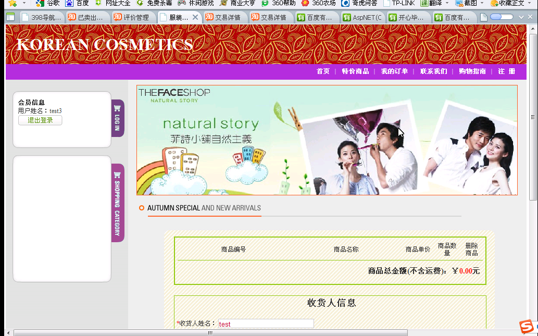Viewport: 538px width, 336px height.
Task: Open the 购物指南 link
Action: point(472,71)
